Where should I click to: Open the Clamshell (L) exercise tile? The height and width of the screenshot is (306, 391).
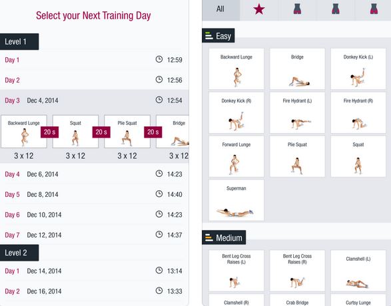pyautogui.click(x=358, y=271)
